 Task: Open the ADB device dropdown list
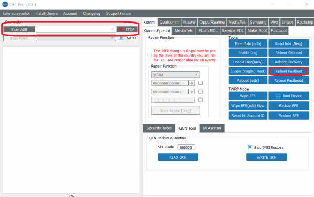(x=76, y=29)
